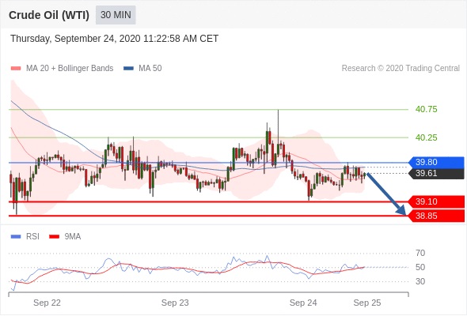Click the MA 20 + Bollinger Bands legend swatch
The width and height of the screenshot is (467, 316).
(x=16, y=69)
